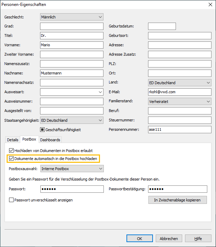216x247 pixels.
Task: Expand the Land dropdown list
Action: (180, 83)
